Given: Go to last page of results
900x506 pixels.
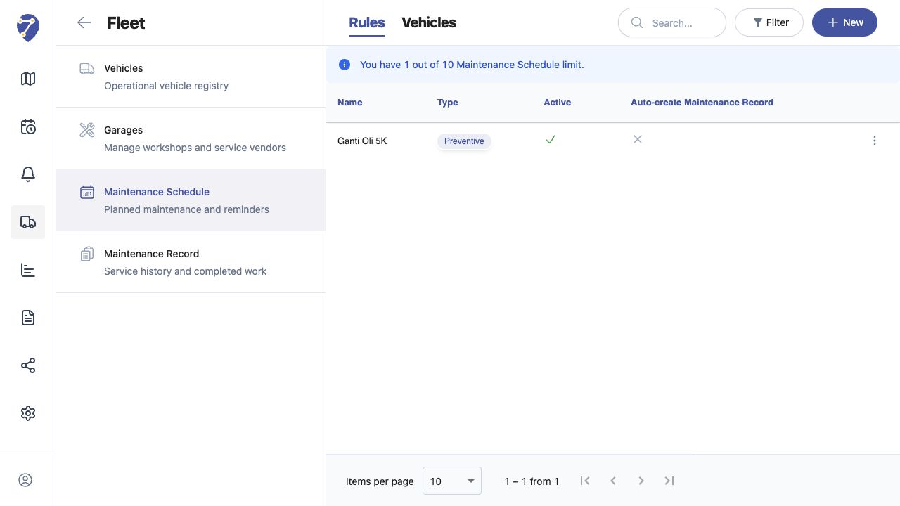Looking at the screenshot, I should click(669, 481).
